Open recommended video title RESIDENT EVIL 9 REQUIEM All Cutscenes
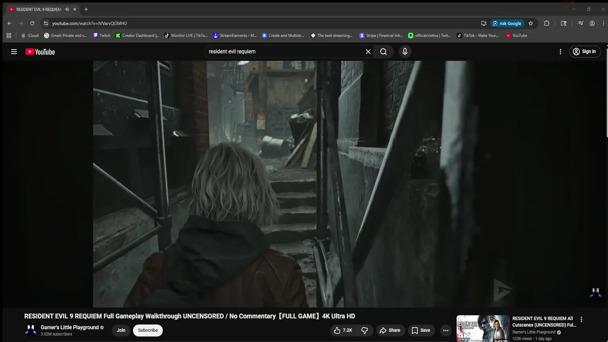Screen dimensions: 608x342 pyautogui.click(x=544, y=322)
